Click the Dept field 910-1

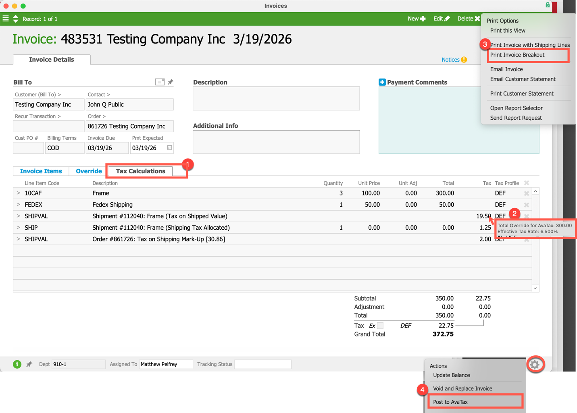78,364
